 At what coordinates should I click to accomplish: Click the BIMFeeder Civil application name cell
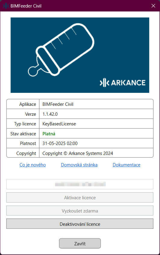[x=96, y=104]
